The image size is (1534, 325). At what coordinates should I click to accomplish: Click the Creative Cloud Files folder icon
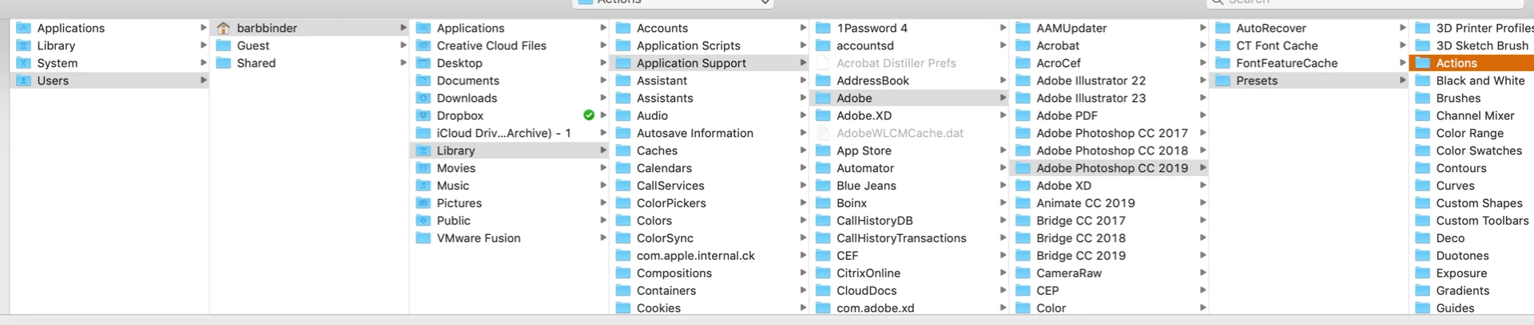[423, 45]
